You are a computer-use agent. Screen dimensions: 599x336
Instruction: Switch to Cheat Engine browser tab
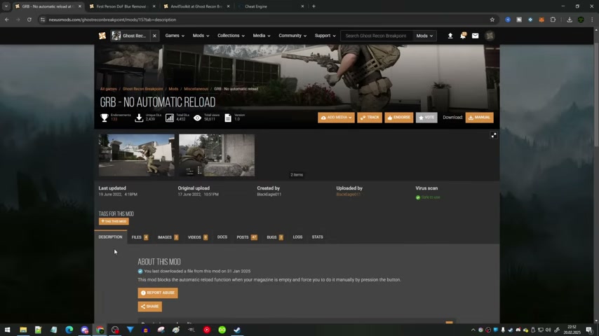[x=271, y=6]
